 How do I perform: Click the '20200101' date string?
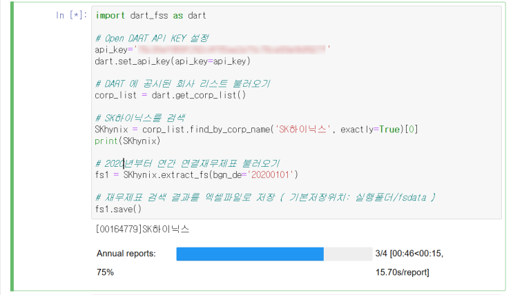[x=270, y=175]
